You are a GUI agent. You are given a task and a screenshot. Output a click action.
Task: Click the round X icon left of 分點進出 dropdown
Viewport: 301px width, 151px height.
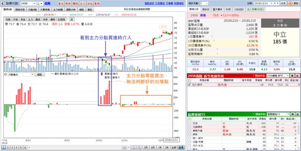pos(6,75)
